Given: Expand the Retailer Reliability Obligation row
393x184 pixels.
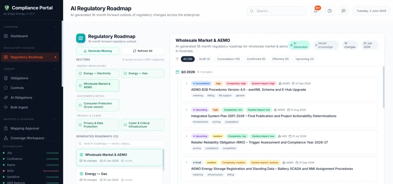Looking at the screenshot, I should [x=186, y=136].
